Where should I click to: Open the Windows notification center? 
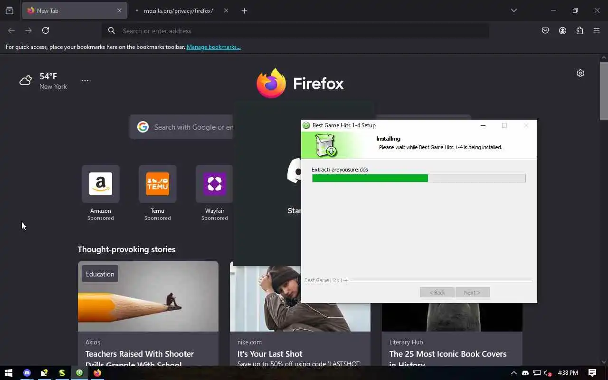point(592,373)
